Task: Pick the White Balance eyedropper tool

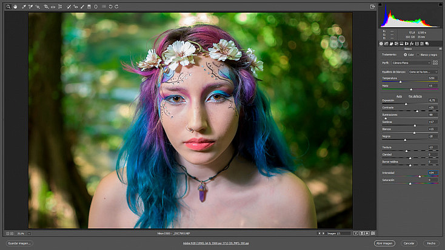Action: pos(24,7)
